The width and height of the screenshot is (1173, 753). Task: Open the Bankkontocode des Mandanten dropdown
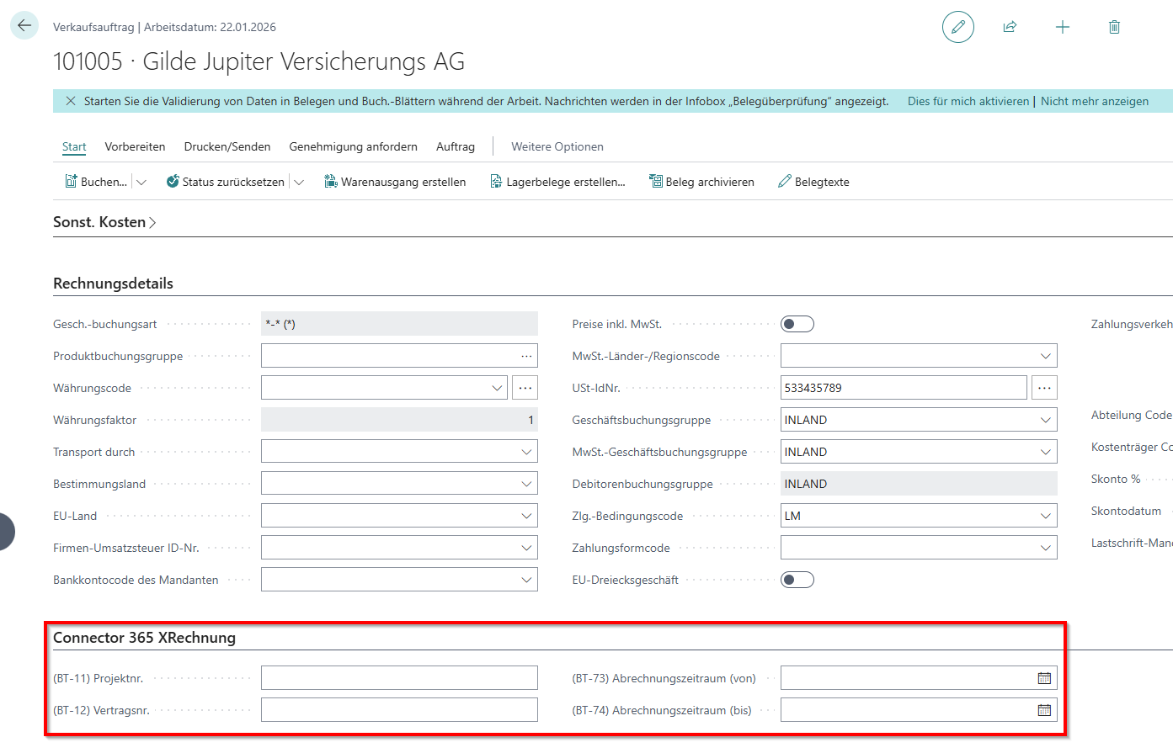tap(526, 580)
